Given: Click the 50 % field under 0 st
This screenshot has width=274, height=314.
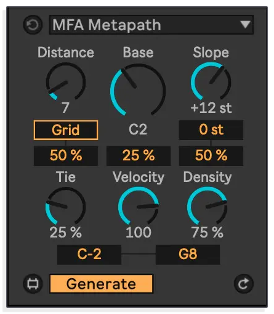Looking at the screenshot, I should click(211, 155).
